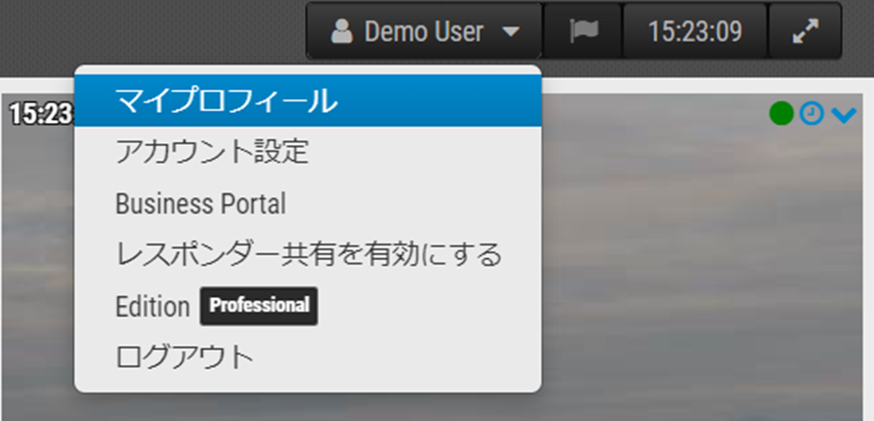The image size is (874, 421).
Task: Expand the camera tile chevron menu
Action: coord(844,115)
